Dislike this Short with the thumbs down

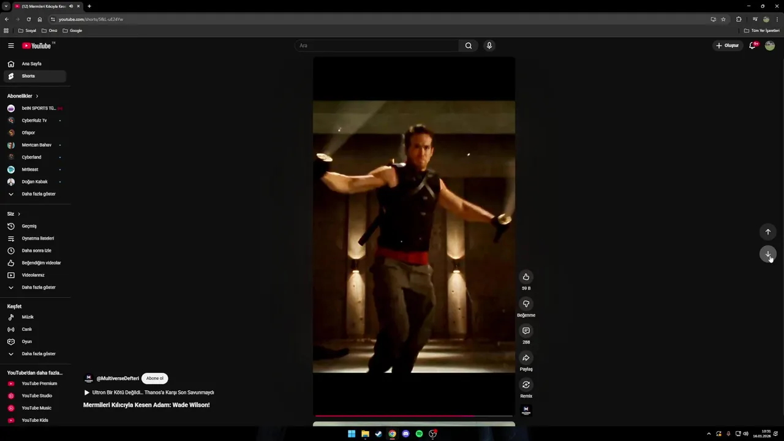526,304
